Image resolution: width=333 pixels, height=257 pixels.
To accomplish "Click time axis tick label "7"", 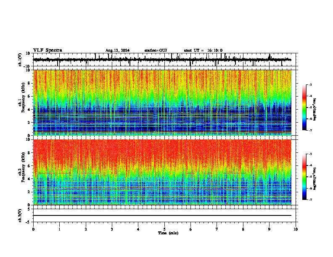I will [217, 229].
